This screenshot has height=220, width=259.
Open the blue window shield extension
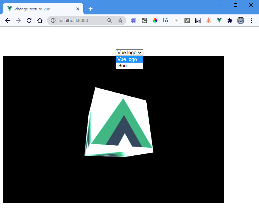[166, 20]
